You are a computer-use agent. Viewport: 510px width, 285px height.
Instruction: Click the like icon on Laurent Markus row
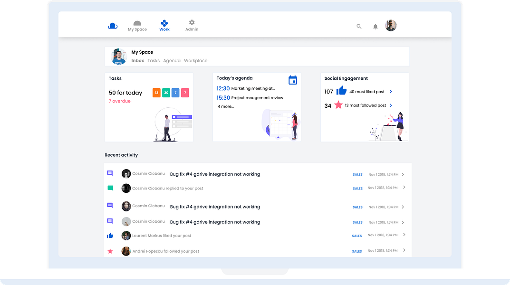(110, 236)
